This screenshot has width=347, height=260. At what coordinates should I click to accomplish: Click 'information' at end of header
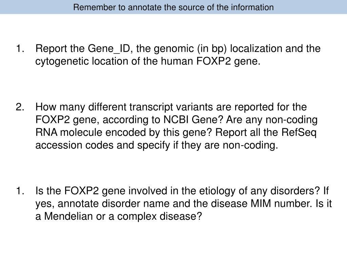point(252,7)
